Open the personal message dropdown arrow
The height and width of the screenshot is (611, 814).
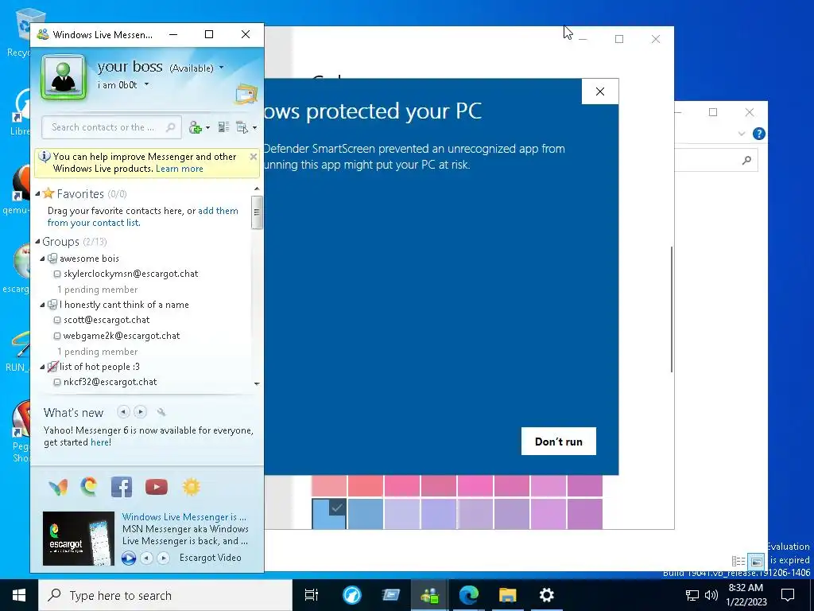click(146, 84)
